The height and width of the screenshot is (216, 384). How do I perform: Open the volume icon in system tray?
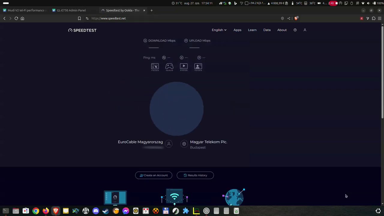[368, 3]
